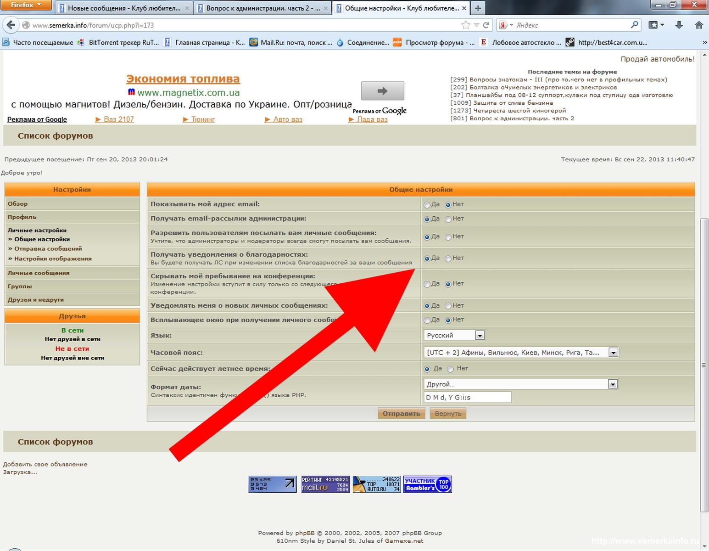Select 'Да' to hide presence on the conference

click(x=427, y=284)
